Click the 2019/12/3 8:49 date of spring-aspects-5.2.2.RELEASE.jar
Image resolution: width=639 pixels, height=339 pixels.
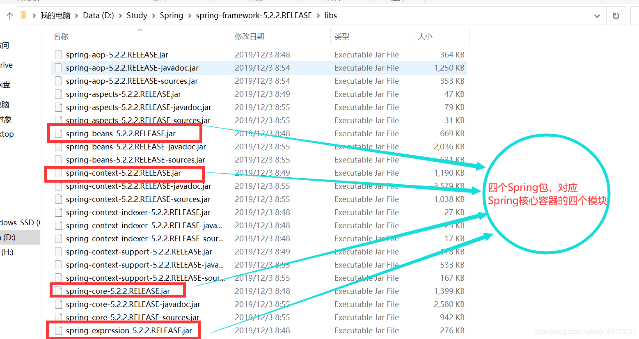coord(262,94)
